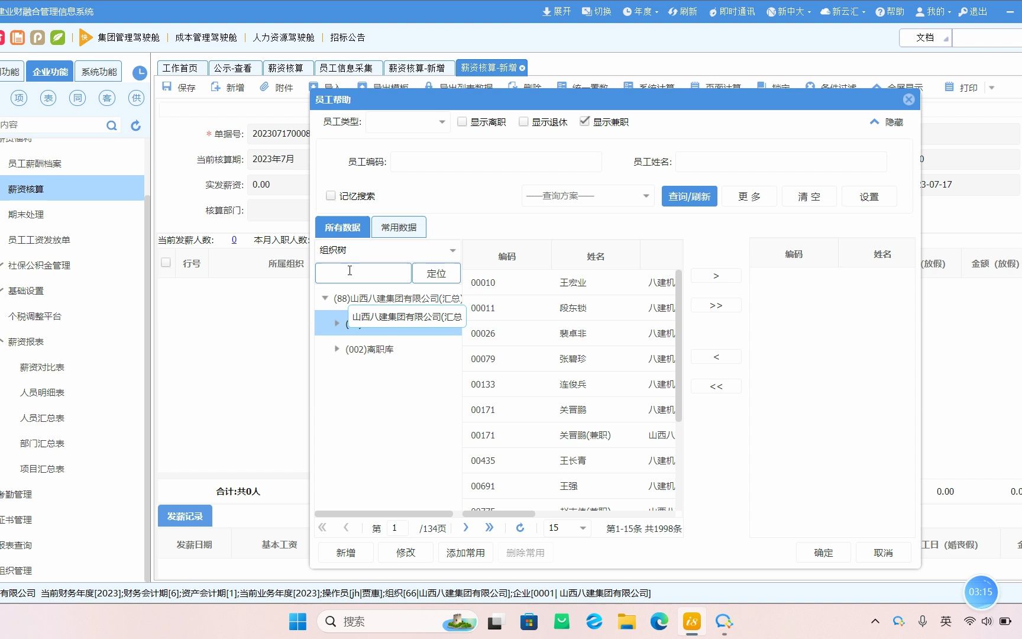The width and height of the screenshot is (1022, 639).
Task: Click the 员工姓名 input field
Action: click(781, 162)
